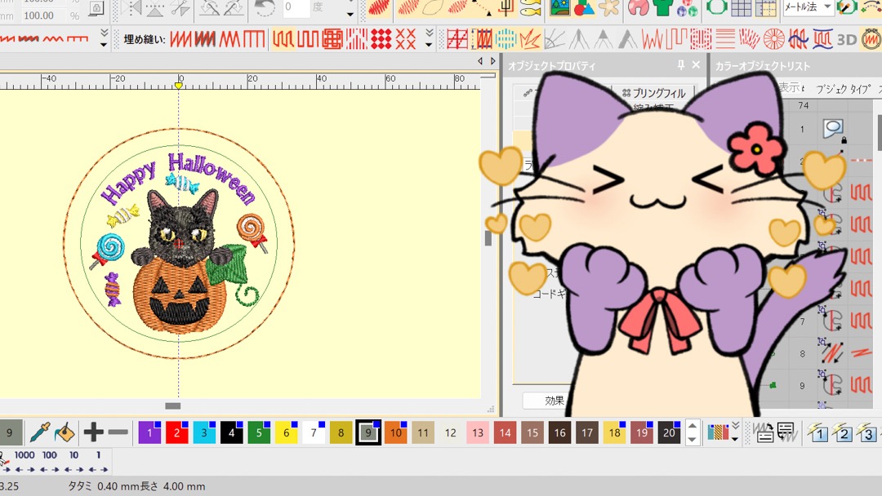
Task: Click the mirror horizontally icon
Action: (131, 8)
